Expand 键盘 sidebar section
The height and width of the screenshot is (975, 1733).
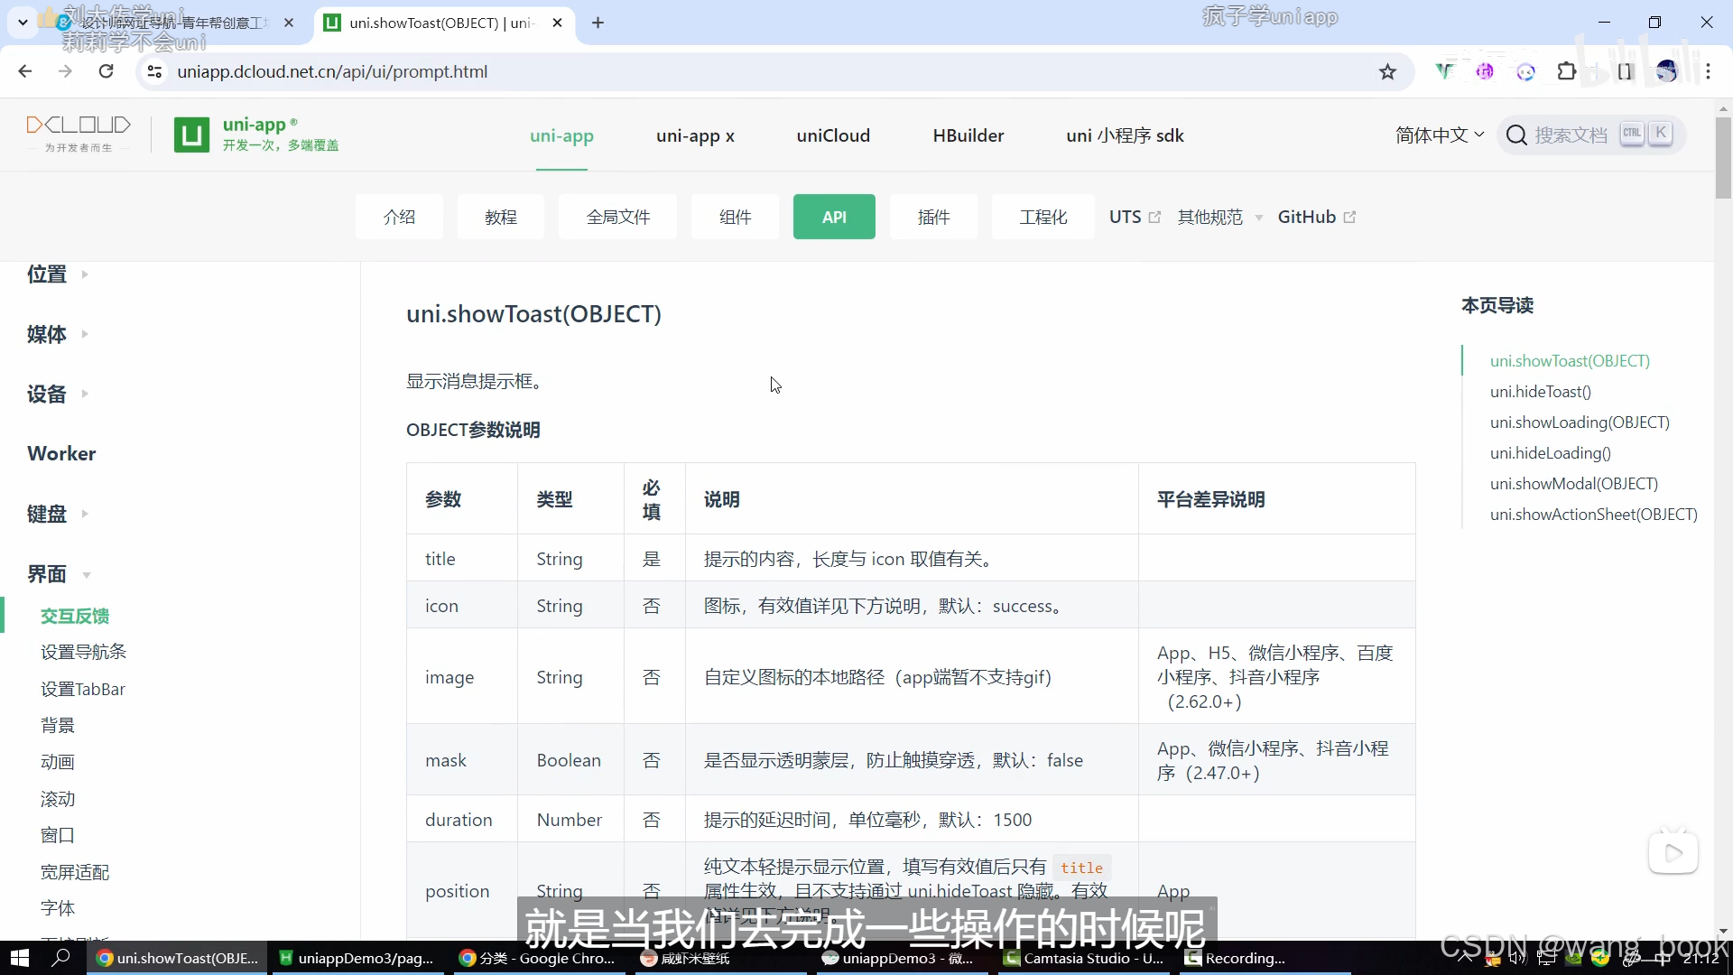[x=58, y=514]
